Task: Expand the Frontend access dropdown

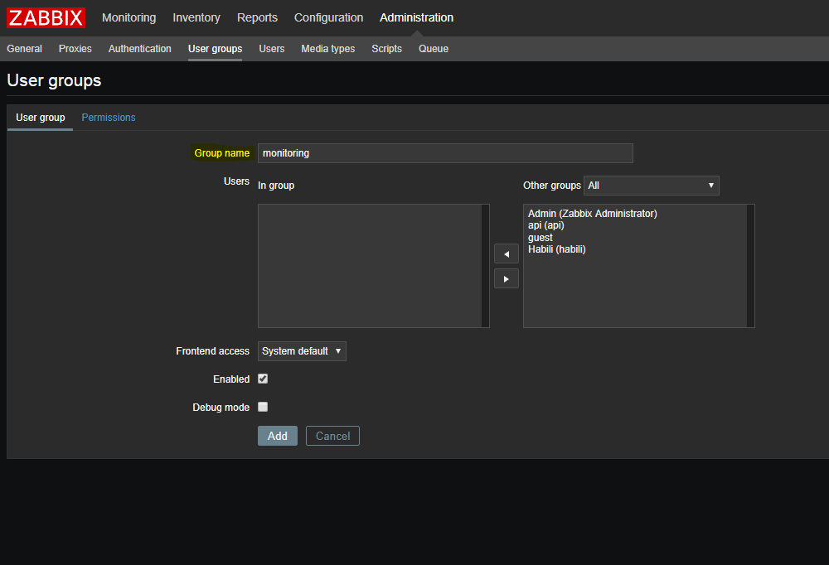Action: 302,351
